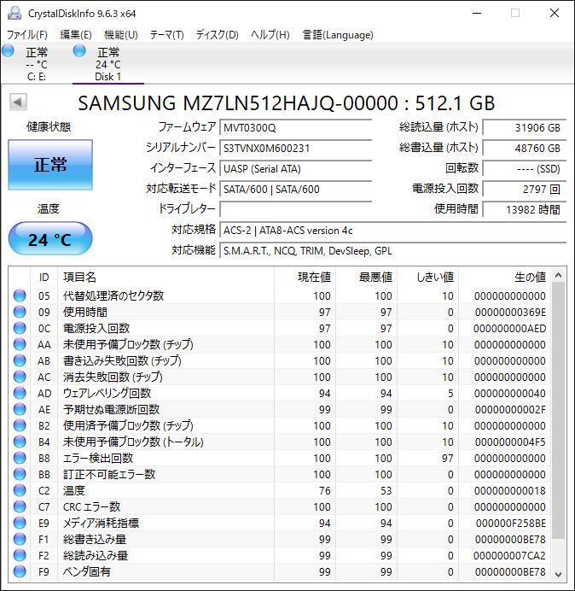The width and height of the screenshot is (575, 591).
Task: Open the 編集(E) menu
Action: [x=76, y=35]
